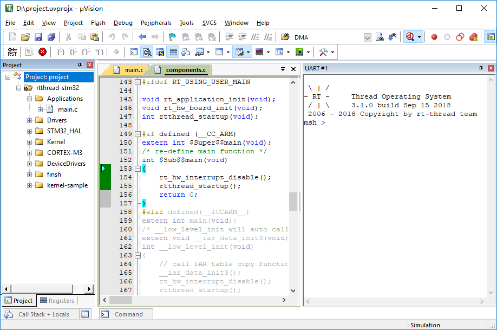Open the Logic Analyzer window
497x330 pixels.
(260, 51)
